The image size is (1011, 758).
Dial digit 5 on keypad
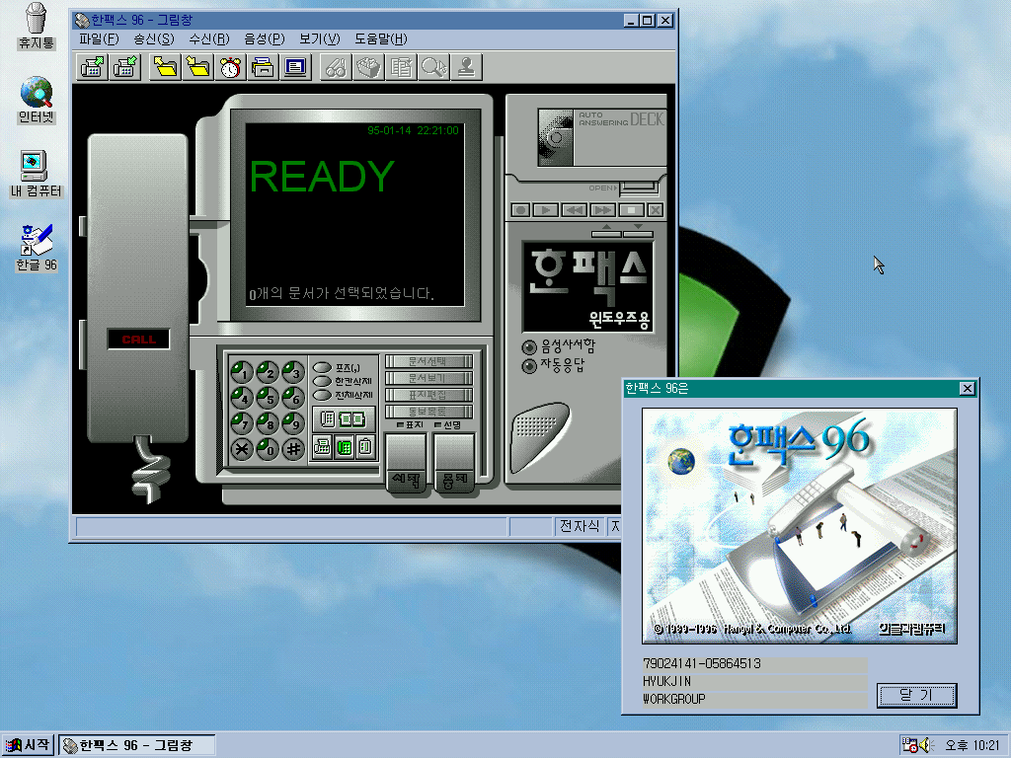coord(268,397)
